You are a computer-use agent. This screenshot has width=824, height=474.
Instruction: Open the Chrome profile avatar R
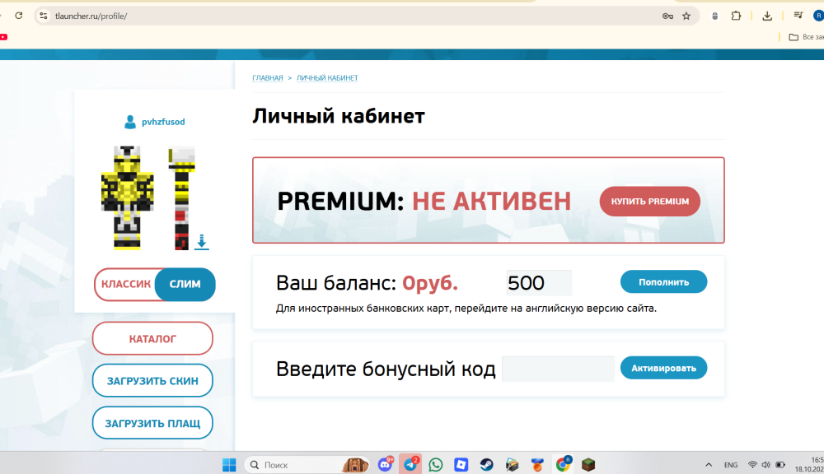tap(819, 16)
